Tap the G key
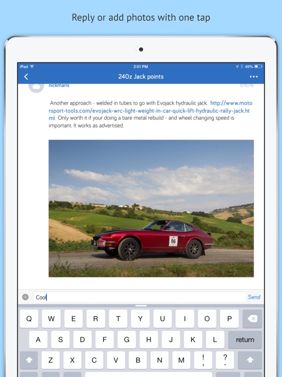The width and height of the screenshot is (282, 377). coord(127,339)
